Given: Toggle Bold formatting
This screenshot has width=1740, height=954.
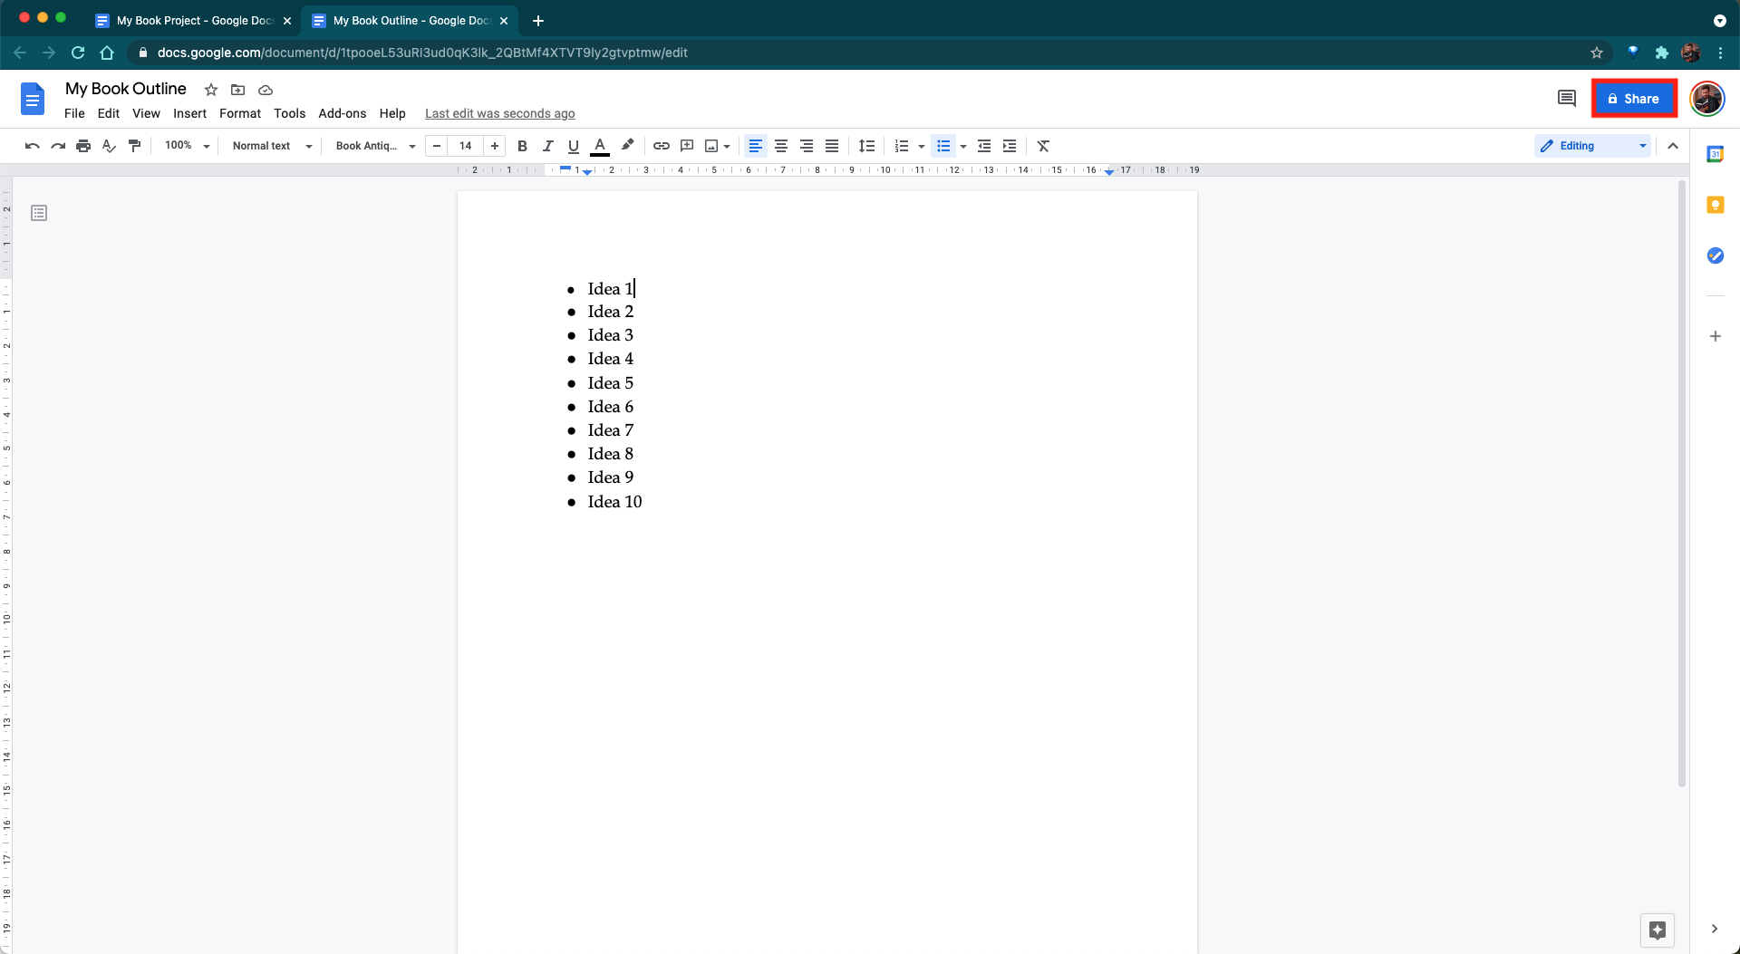Looking at the screenshot, I should pyautogui.click(x=522, y=146).
